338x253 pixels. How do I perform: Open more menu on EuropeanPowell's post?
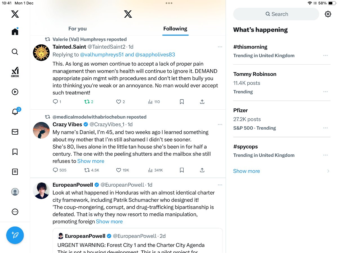coord(220,185)
